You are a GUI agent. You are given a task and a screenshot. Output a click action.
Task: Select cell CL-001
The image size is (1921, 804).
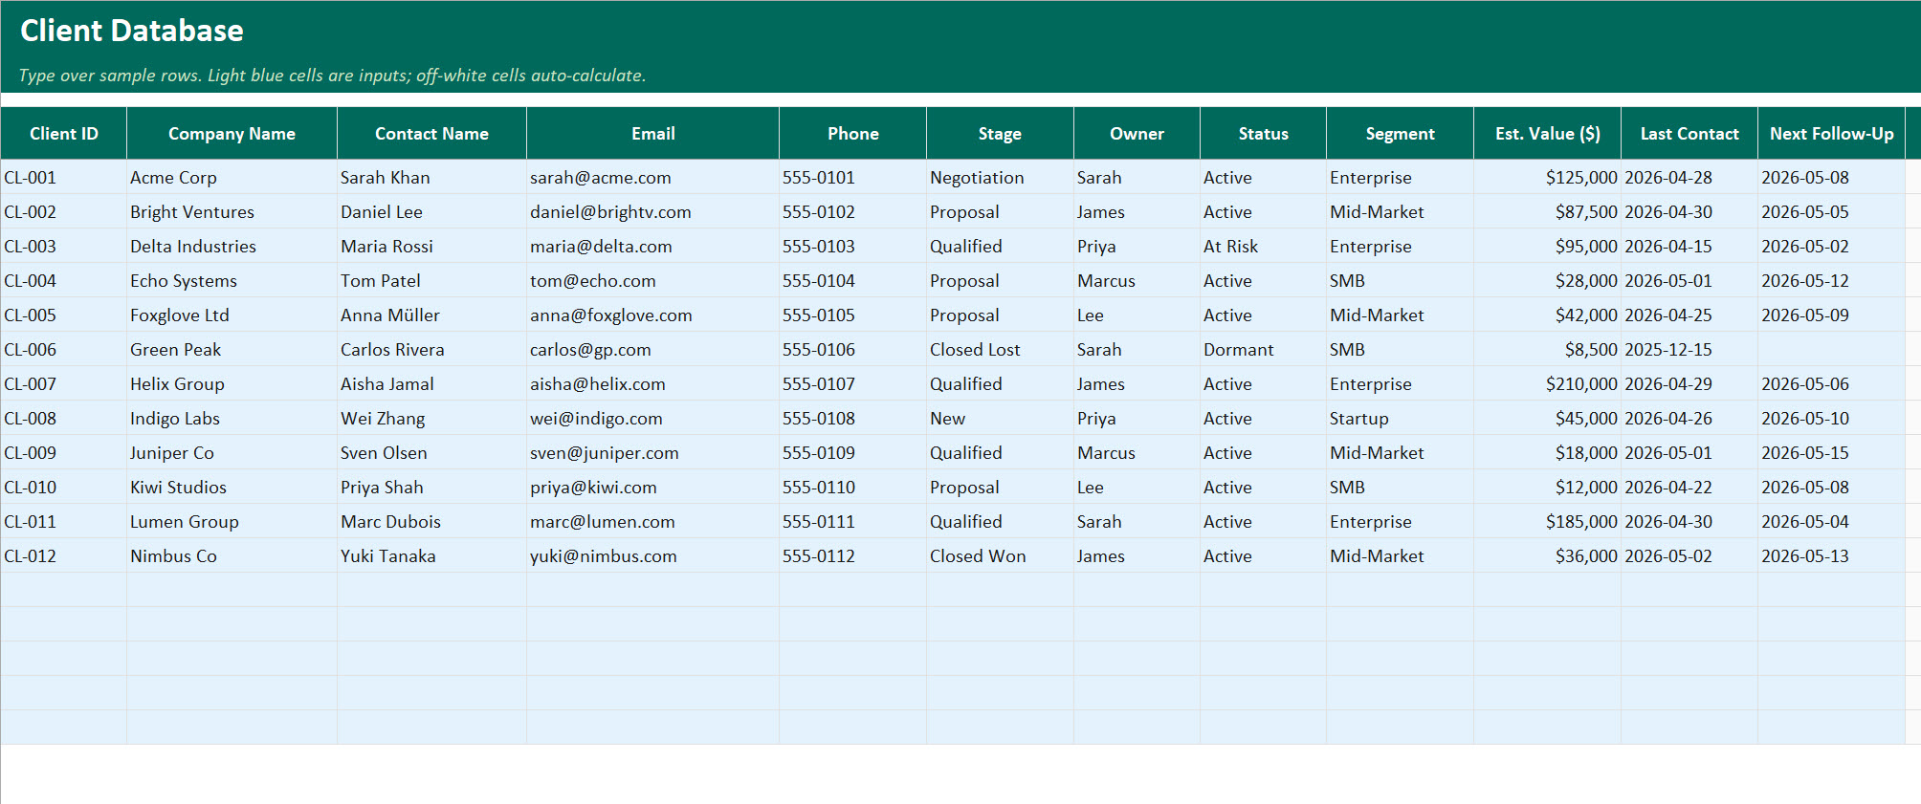pos(64,177)
